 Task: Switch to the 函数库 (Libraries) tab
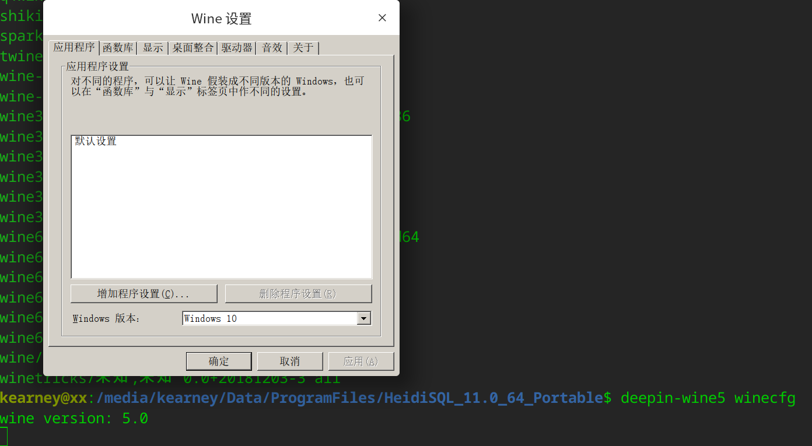point(118,48)
